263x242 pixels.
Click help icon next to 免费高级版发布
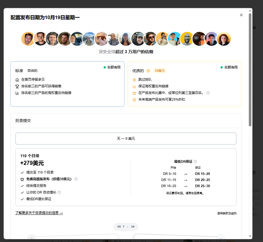pyautogui.click(x=76, y=179)
